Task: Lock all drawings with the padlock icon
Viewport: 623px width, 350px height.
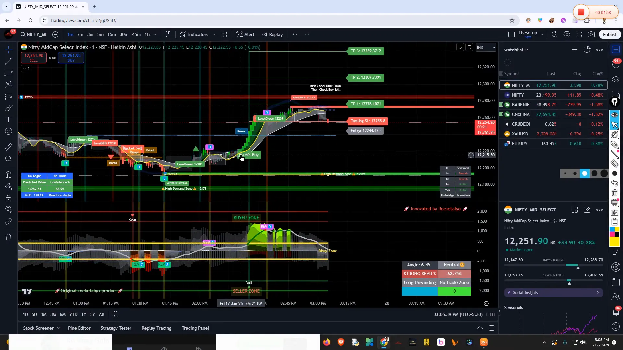Action: pyautogui.click(x=8, y=198)
